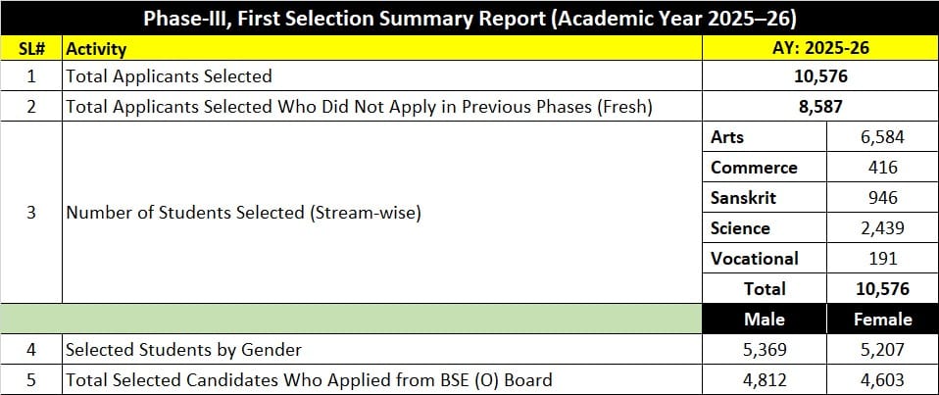Select the fresh applicants value 8,587
This screenshot has width=939, height=395.
(x=820, y=107)
